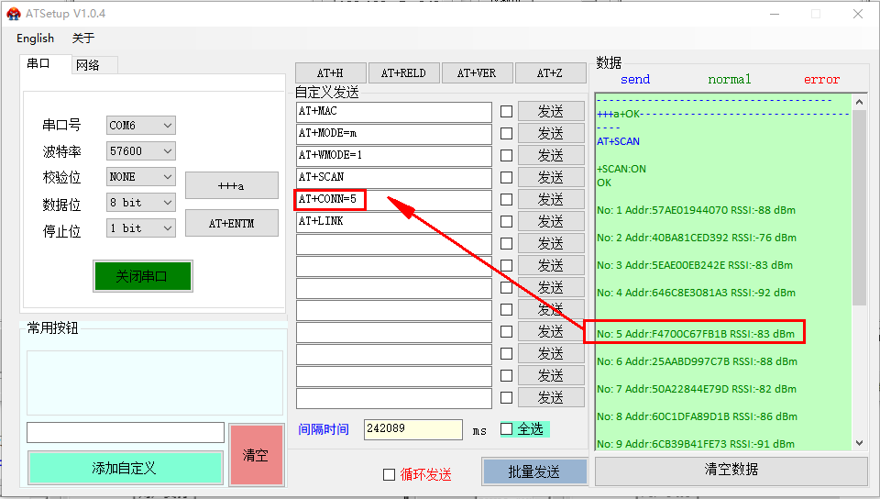Open the 关于 about menu

(x=83, y=39)
